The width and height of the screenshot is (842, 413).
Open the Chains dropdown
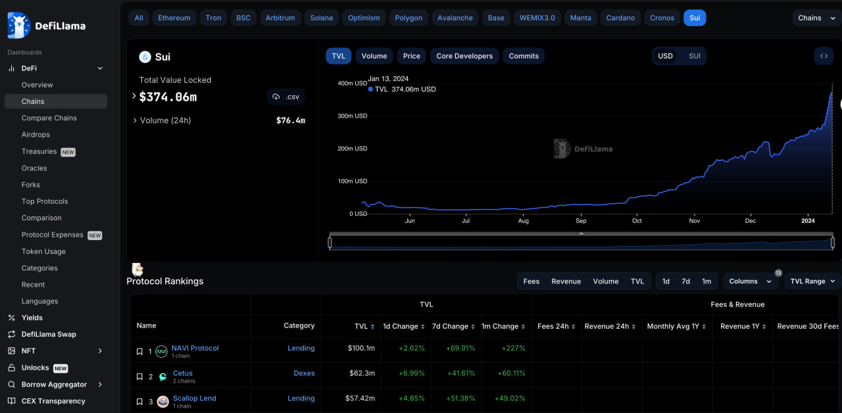816,18
